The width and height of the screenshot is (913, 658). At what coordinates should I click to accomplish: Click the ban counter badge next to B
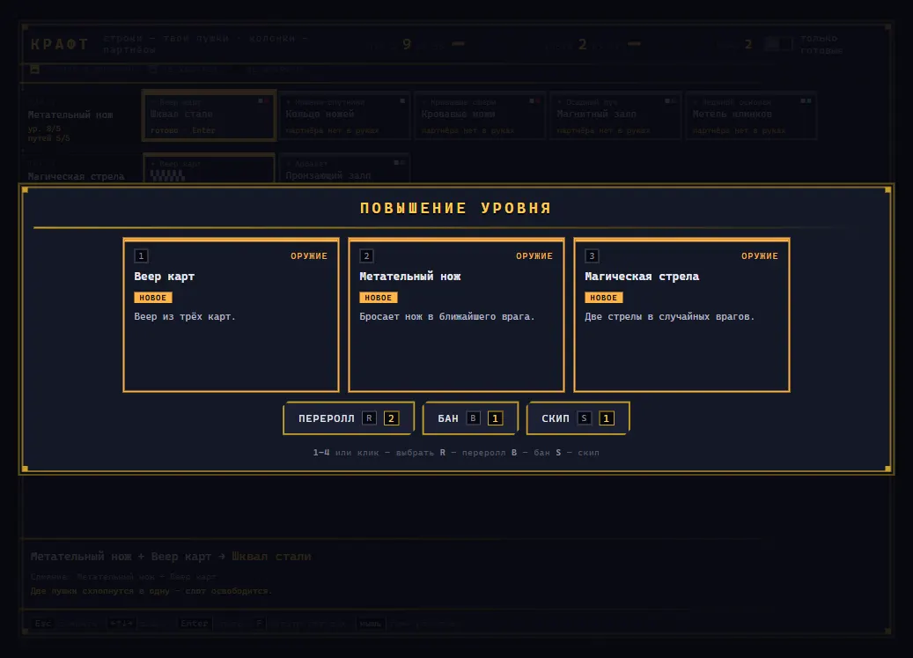click(x=496, y=418)
